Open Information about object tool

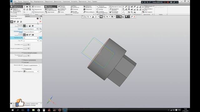coord(148,7)
